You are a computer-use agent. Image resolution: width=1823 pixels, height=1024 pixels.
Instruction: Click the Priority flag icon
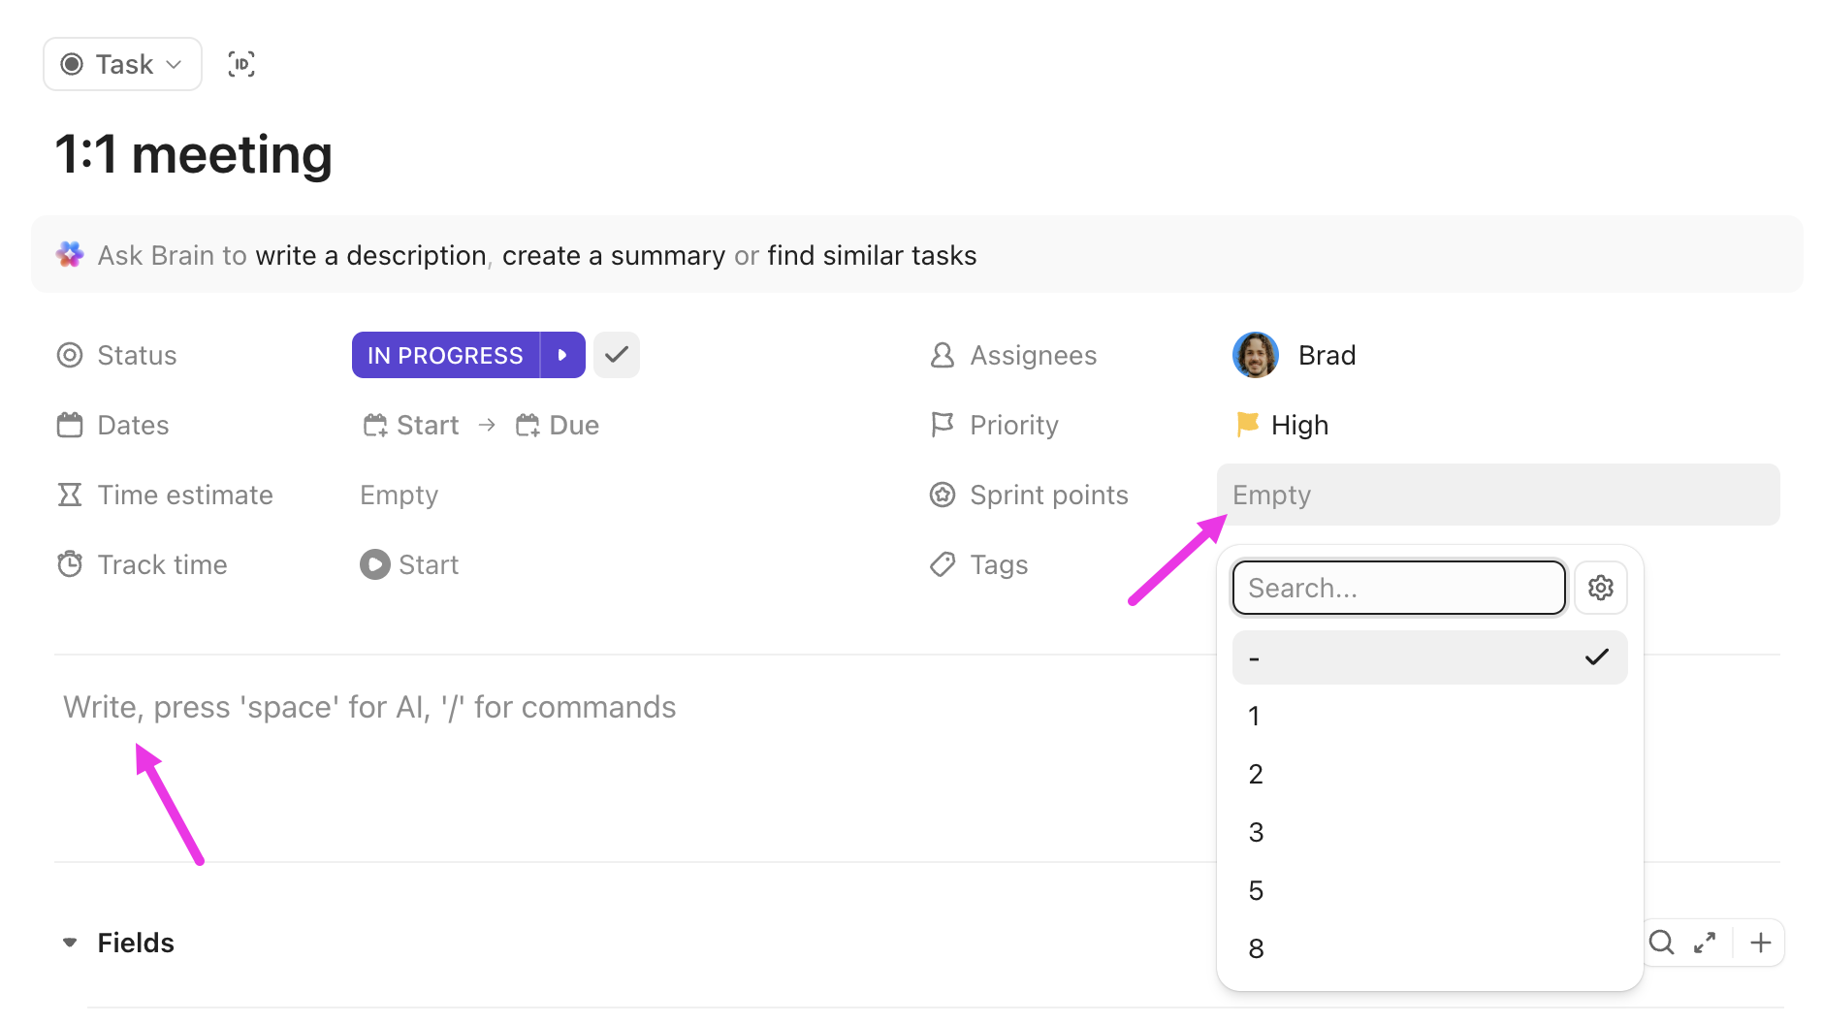coord(942,425)
